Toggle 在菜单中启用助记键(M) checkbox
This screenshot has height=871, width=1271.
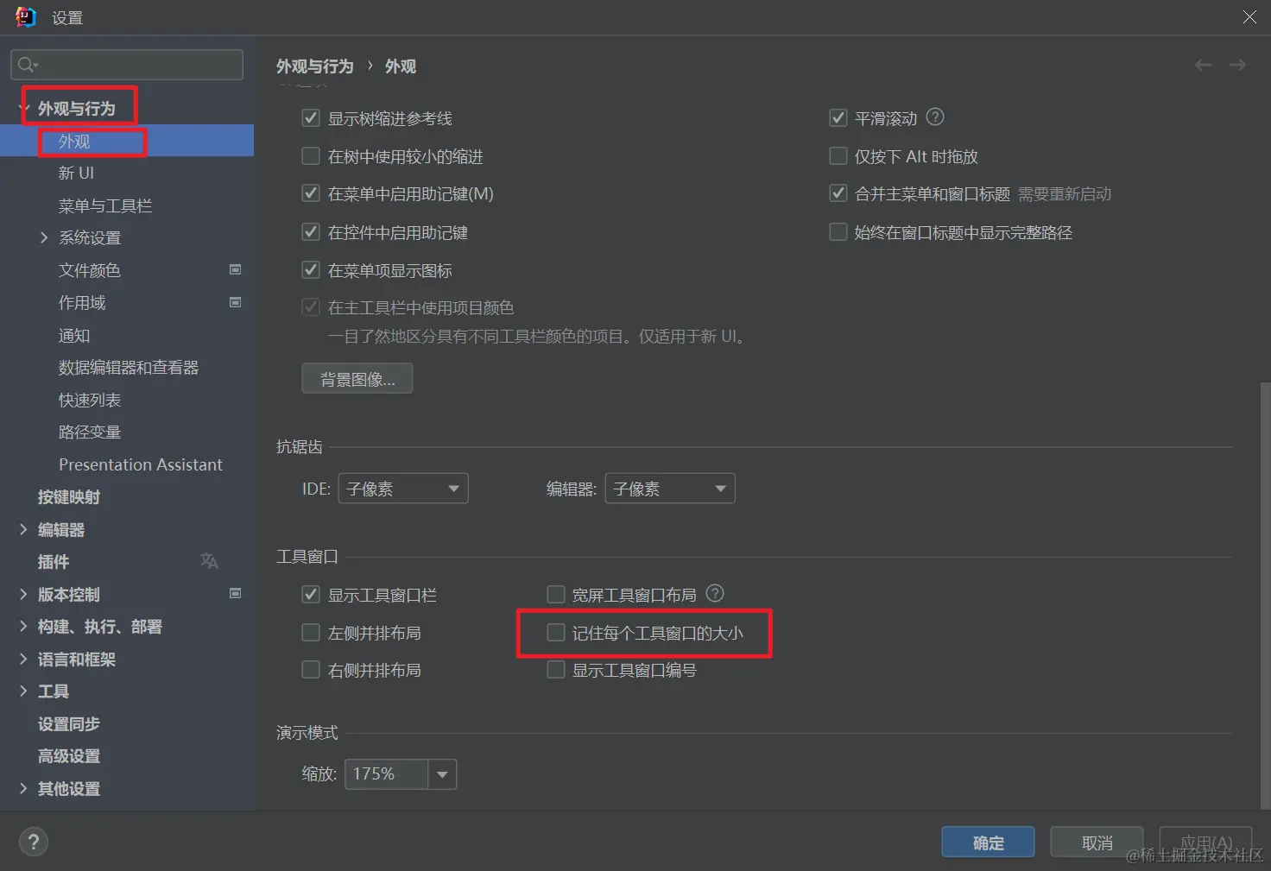[x=311, y=193]
